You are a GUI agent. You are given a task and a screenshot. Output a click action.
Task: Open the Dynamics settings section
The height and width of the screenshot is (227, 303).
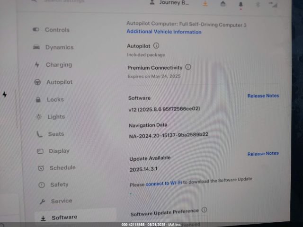coord(59,47)
